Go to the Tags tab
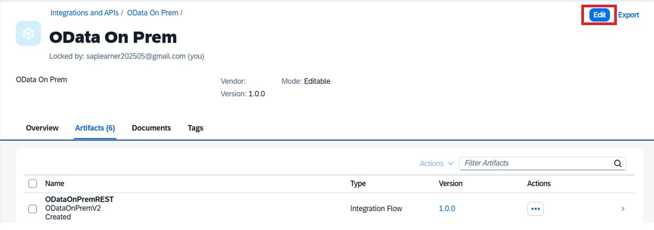The width and height of the screenshot is (654, 230). (x=196, y=128)
